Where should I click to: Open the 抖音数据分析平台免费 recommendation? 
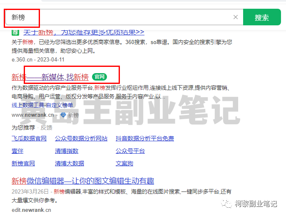(x=145, y=138)
